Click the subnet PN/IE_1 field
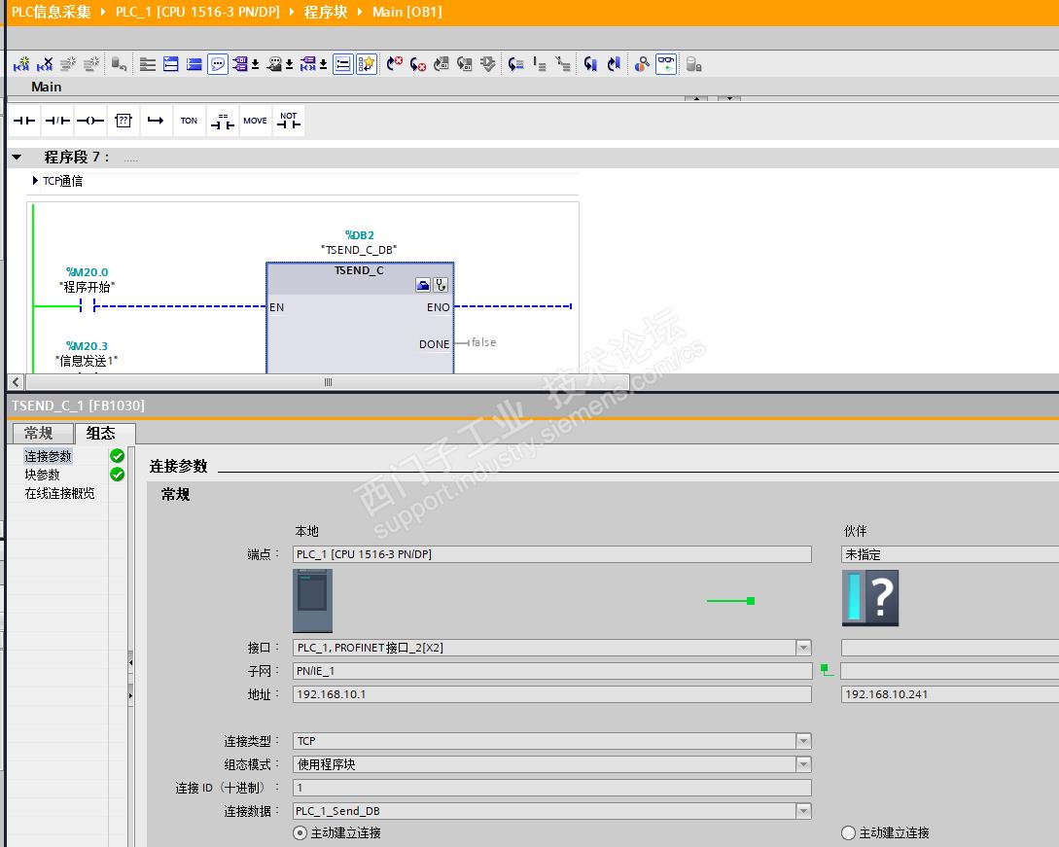The width and height of the screenshot is (1059, 847). coord(551,671)
